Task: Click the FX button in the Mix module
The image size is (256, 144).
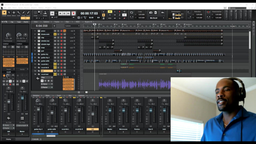Action: [x=110, y=15]
